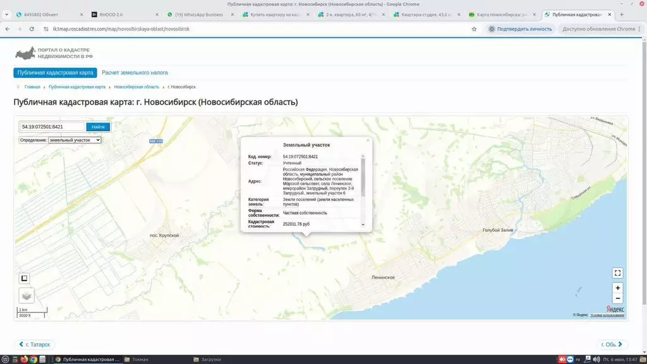Image resolution: width=647 pixels, height=364 pixels.
Task: Go to previous city 'г. Татарск'
Action: pos(35,344)
